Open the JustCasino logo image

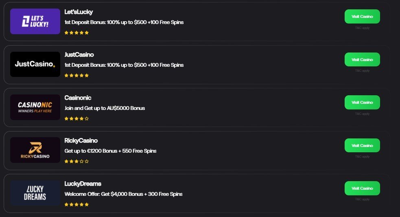pos(35,64)
